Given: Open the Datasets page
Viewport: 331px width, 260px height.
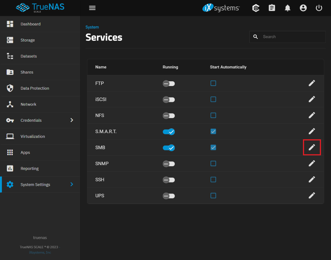Looking at the screenshot, I should [29, 56].
